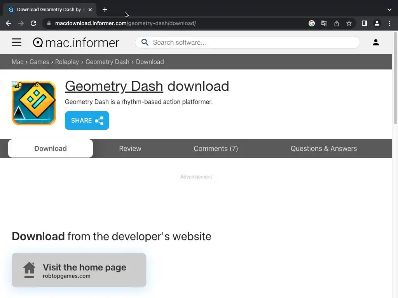Bookmark this page with the star icon
Image resolution: width=398 pixels, height=298 pixels.
(x=349, y=23)
